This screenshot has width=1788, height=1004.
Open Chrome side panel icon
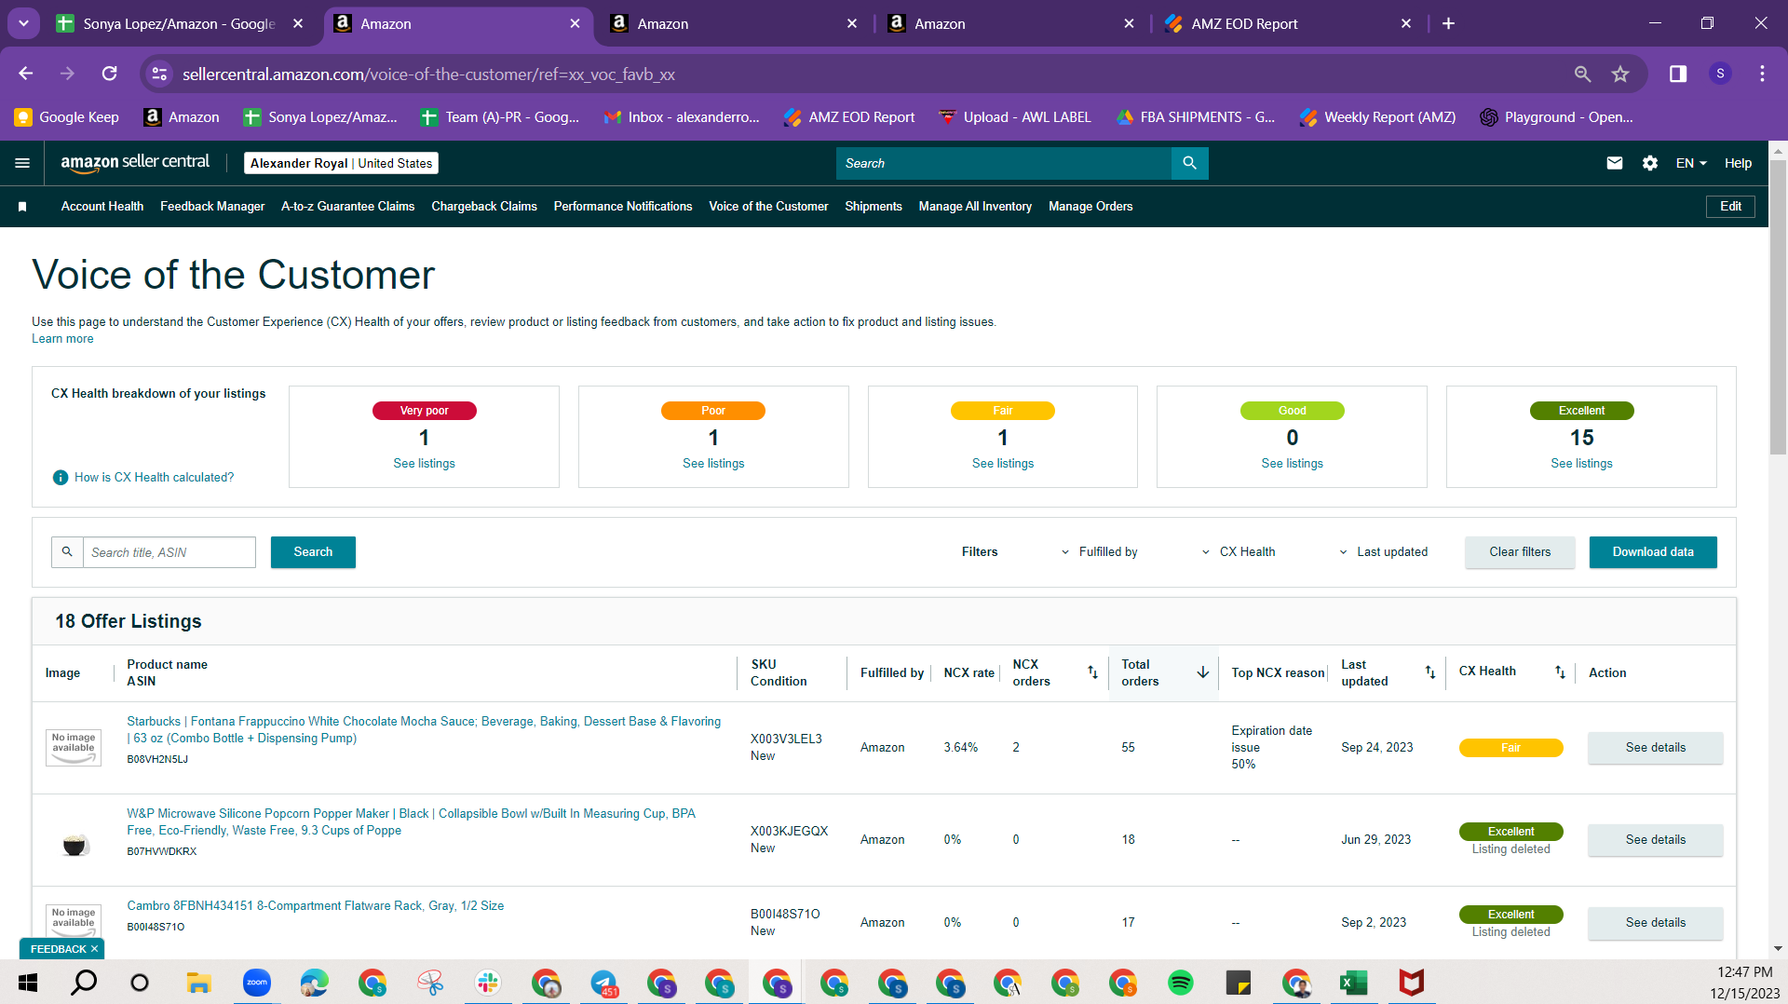click(x=1678, y=74)
